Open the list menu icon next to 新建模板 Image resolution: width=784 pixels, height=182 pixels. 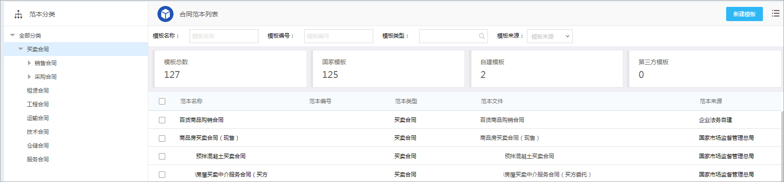775,14
